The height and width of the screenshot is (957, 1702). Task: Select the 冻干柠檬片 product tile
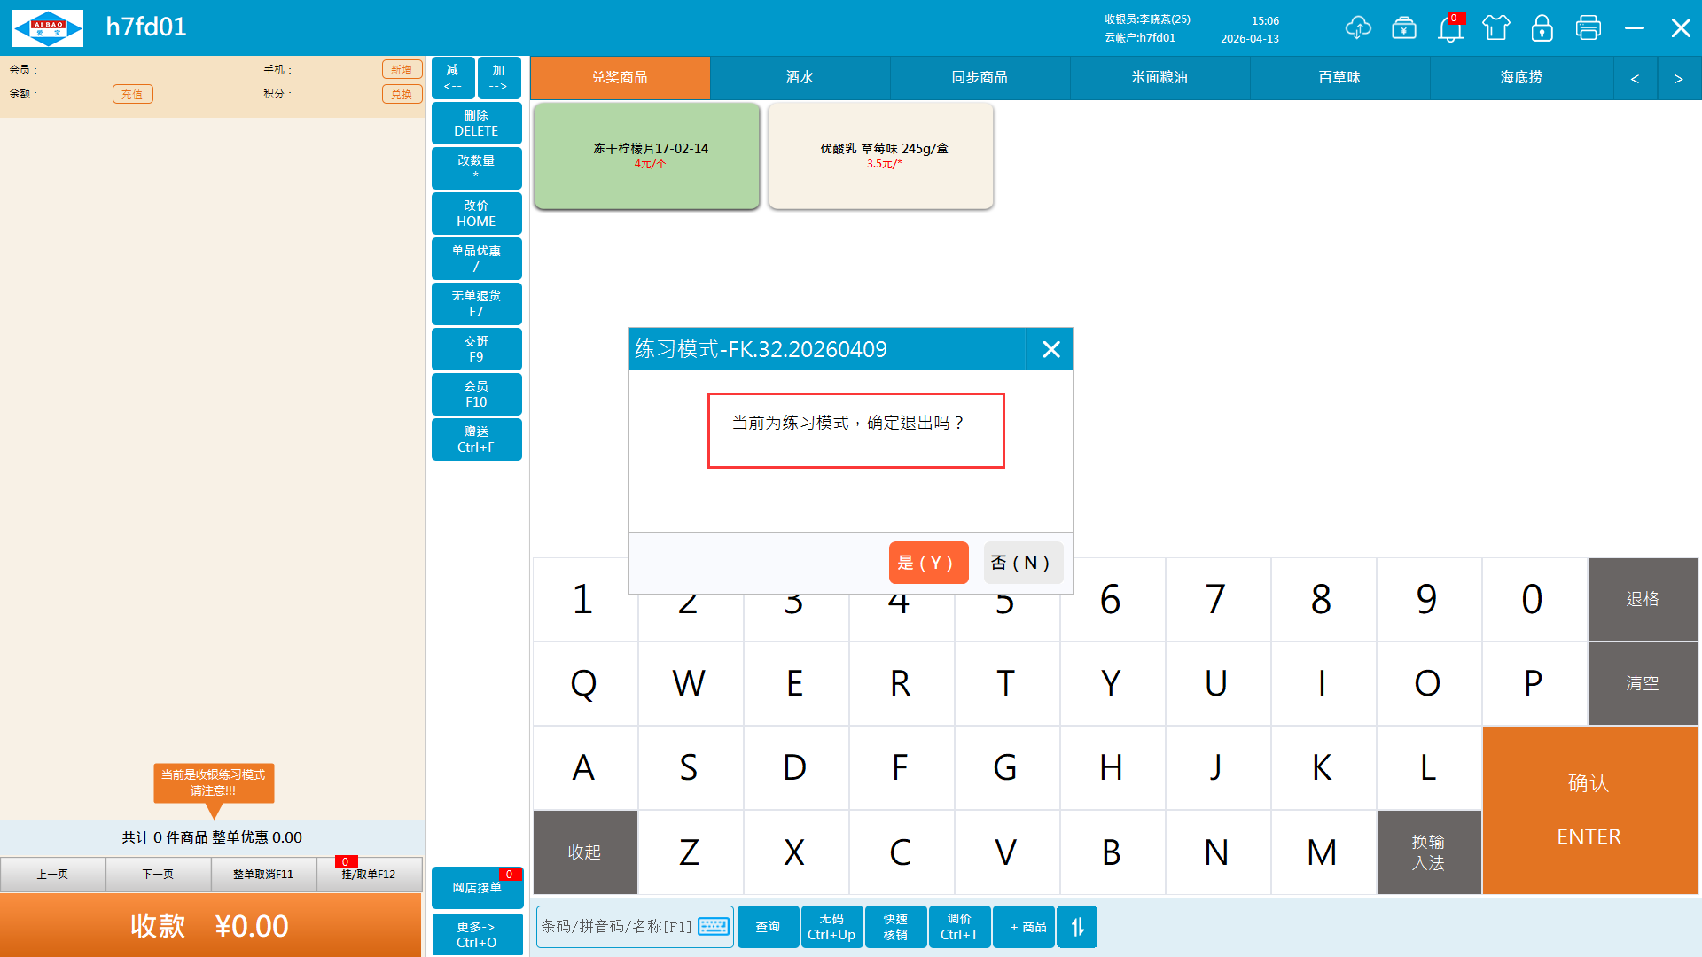tap(647, 156)
